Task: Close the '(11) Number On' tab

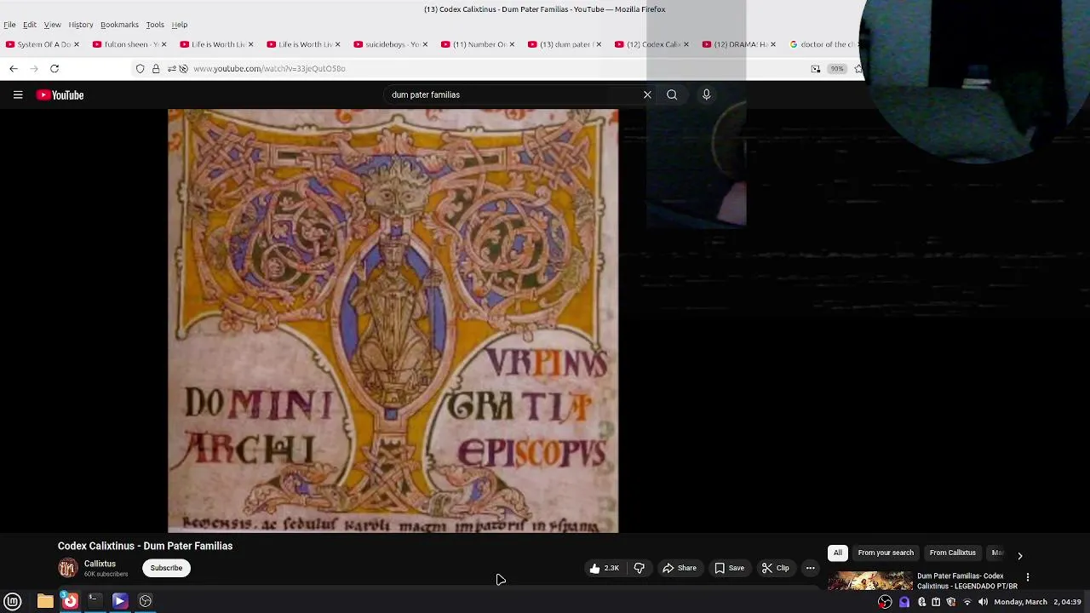Action: pos(512,44)
